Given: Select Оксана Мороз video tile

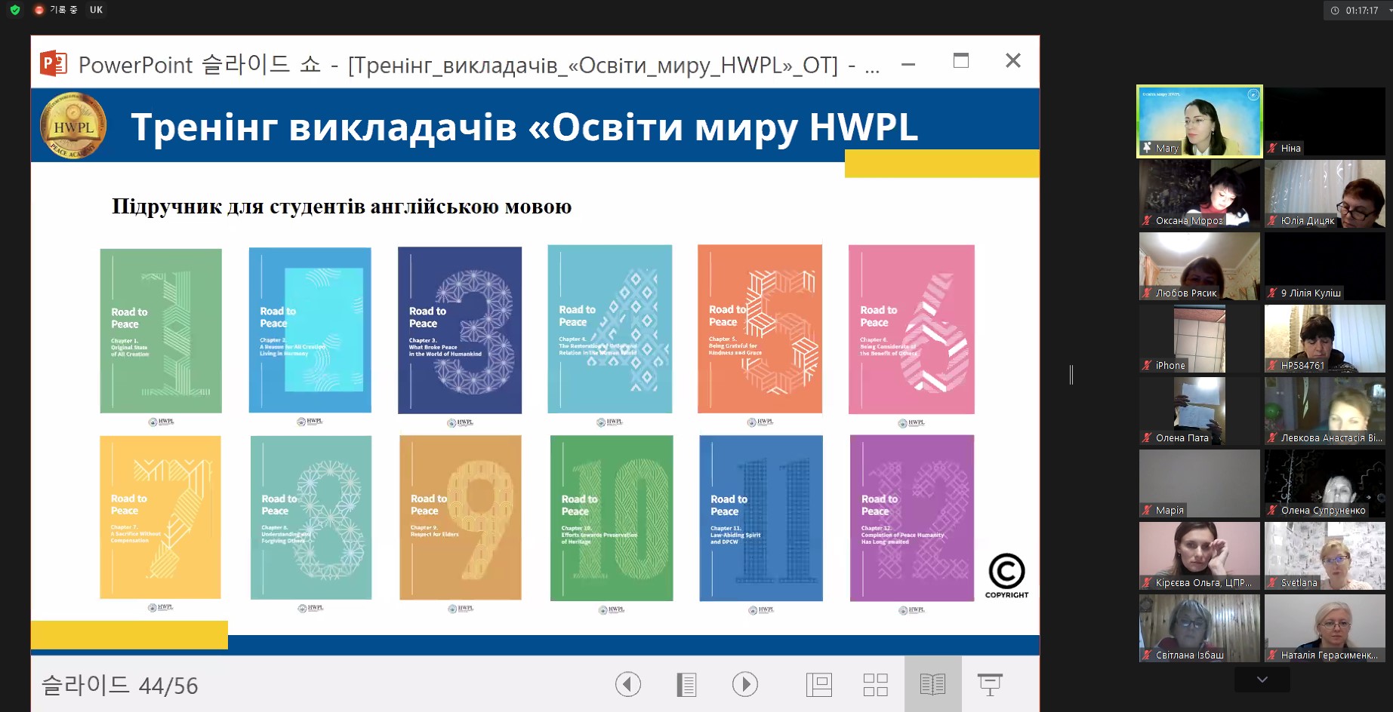Looking at the screenshot, I should [x=1200, y=194].
